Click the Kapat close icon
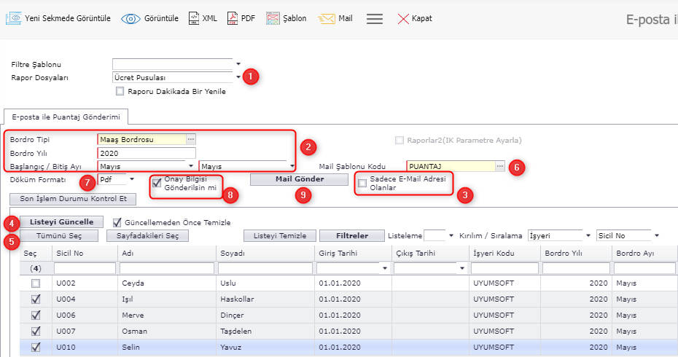This screenshot has width=678, height=357. (x=403, y=19)
